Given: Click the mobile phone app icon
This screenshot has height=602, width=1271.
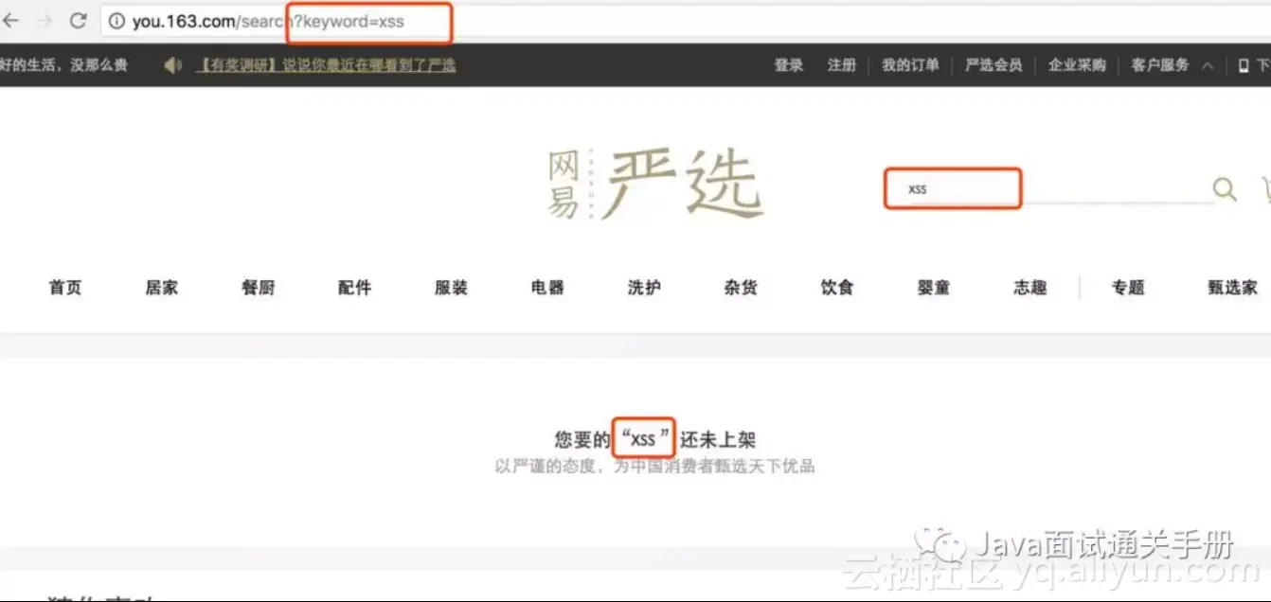Looking at the screenshot, I should click(1244, 65).
